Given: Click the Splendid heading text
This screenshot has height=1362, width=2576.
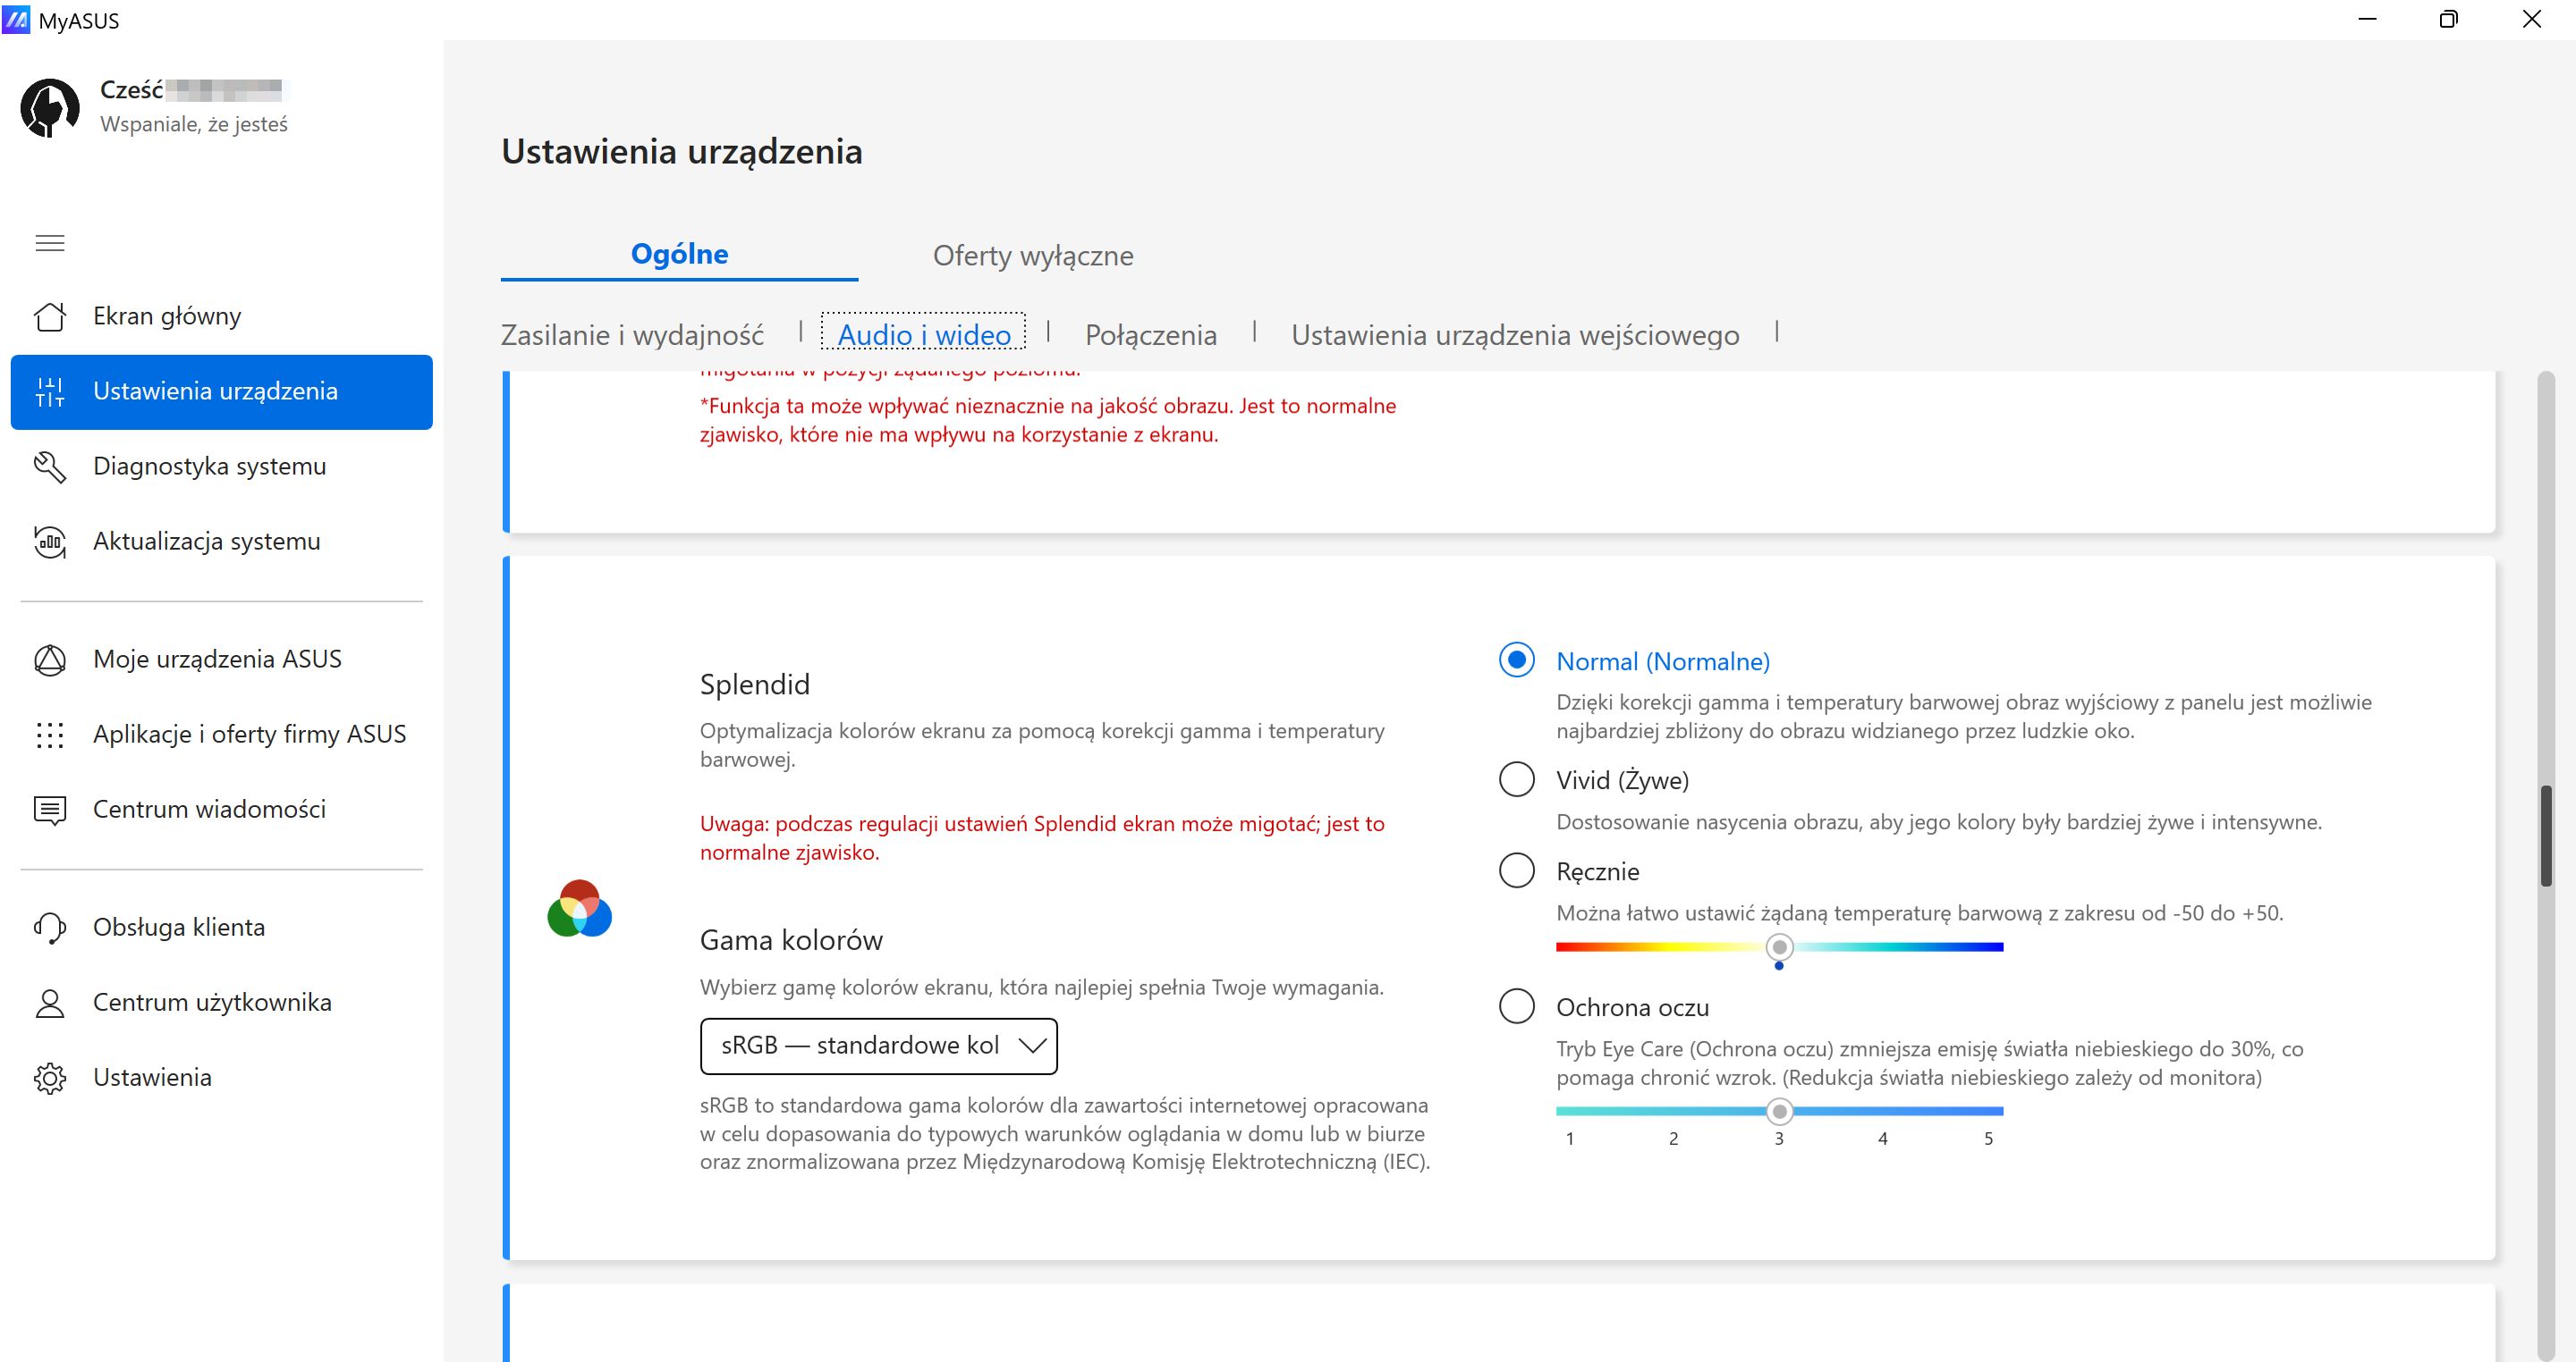Looking at the screenshot, I should pos(755,685).
